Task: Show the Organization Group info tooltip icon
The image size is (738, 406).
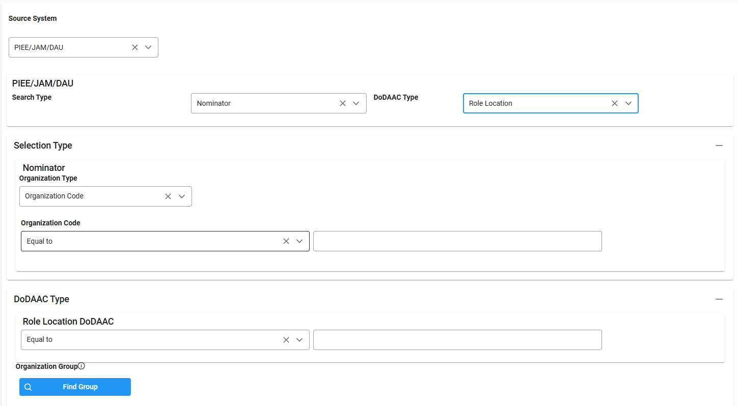Action: [x=81, y=366]
